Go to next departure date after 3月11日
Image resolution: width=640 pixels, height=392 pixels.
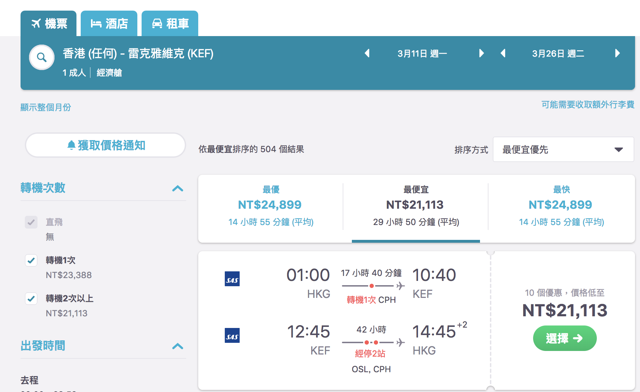(x=481, y=53)
